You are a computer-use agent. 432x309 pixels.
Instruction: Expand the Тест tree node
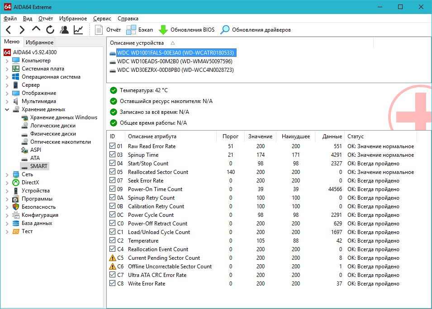click(7, 232)
